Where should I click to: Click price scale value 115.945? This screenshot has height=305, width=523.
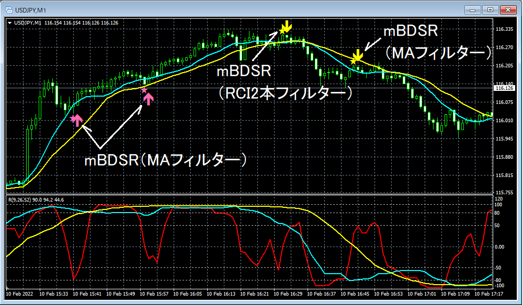(x=504, y=138)
